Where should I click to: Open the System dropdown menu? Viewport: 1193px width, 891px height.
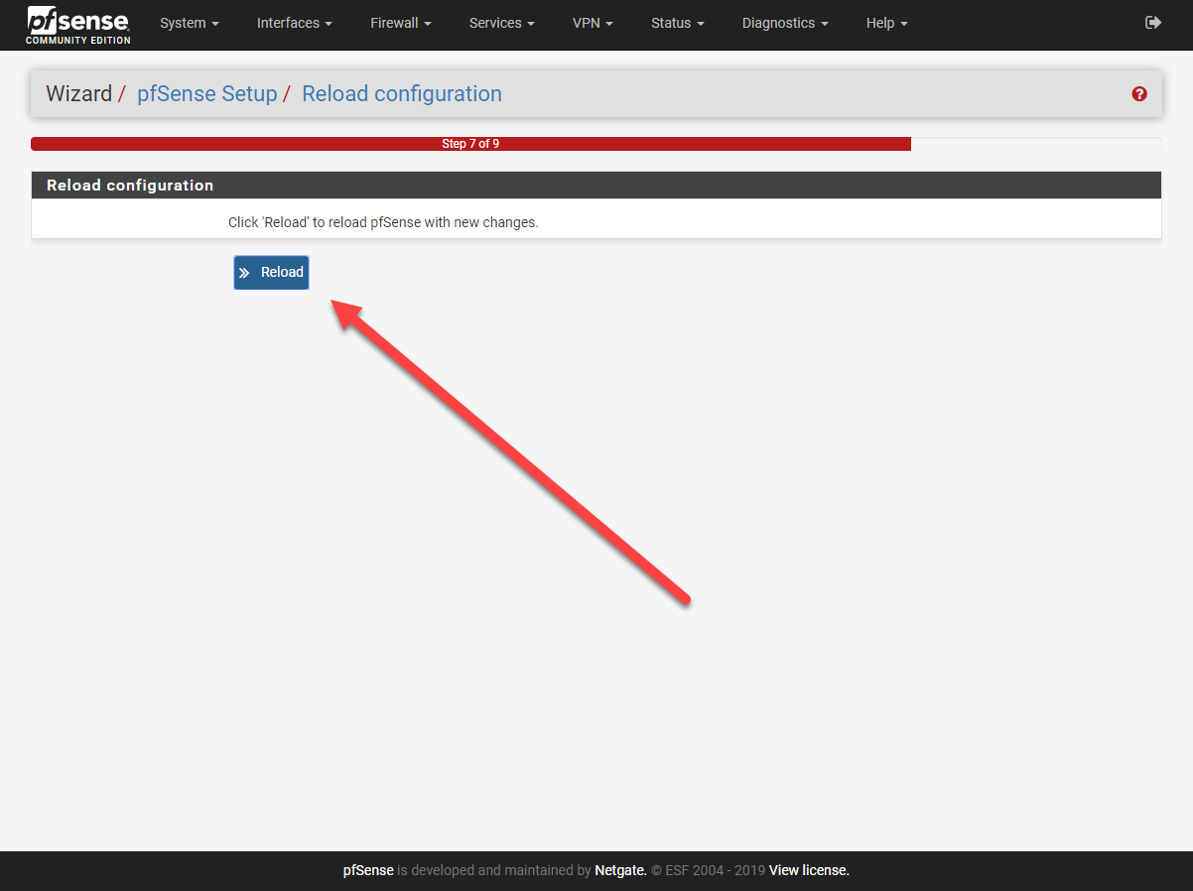point(190,23)
